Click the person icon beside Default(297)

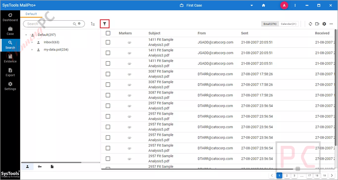click(x=33, y=35)
